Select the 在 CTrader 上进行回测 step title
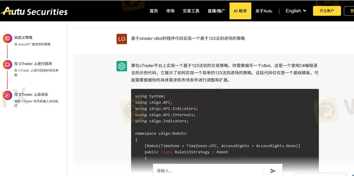Image resolution: width=354 pixels, height=176 pixels. coord(33,64)
